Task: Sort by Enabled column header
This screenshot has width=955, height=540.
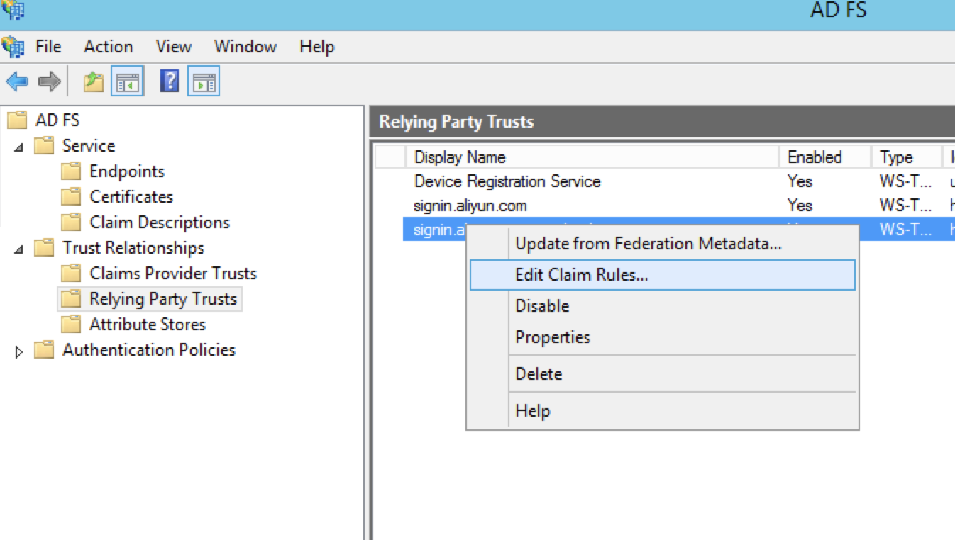Action: 824,157
